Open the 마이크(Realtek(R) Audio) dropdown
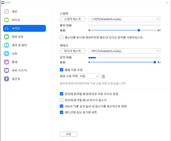 click(x=124, y=51)
